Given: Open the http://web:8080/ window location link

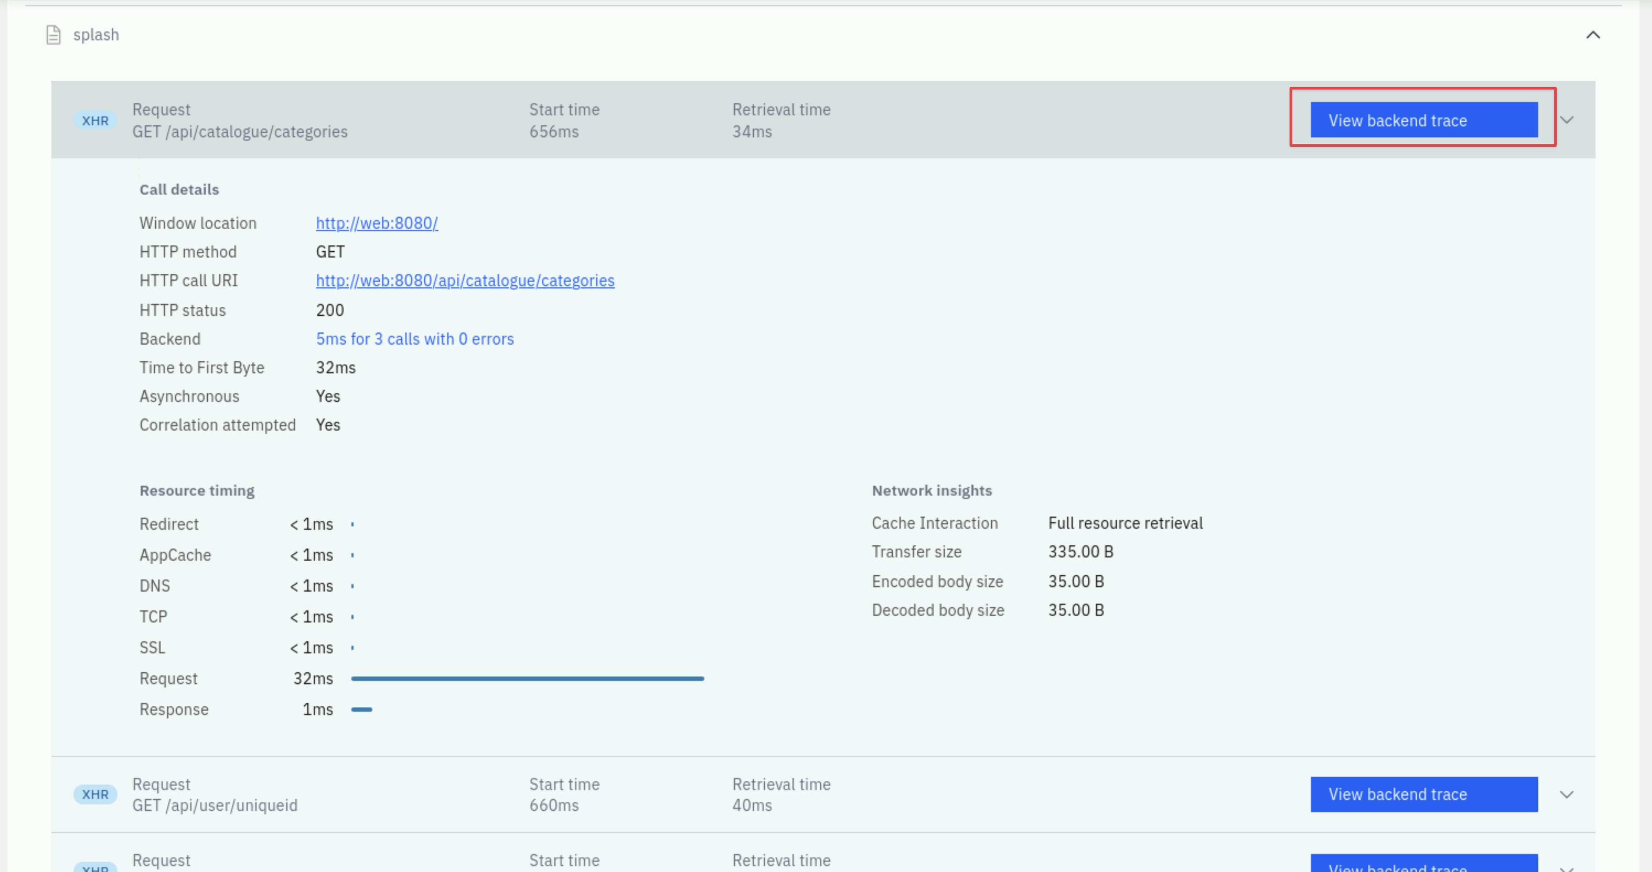Looking at the screenshot, I should (x=377, y=223).
